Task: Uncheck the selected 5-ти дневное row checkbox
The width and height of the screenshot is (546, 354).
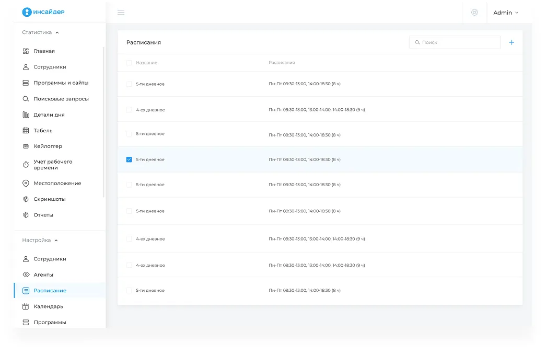Action: click(x=129, y=159)
